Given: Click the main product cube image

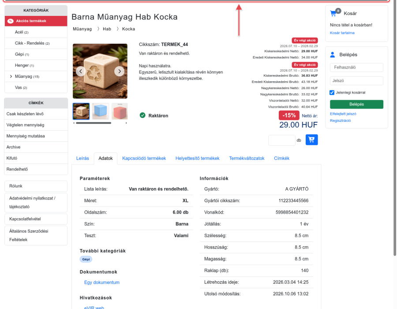Looking at the screenshot, I should point(100,71).
